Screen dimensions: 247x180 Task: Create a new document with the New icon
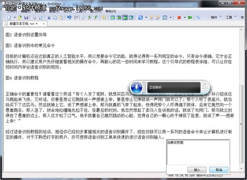[x=9, y=17]
